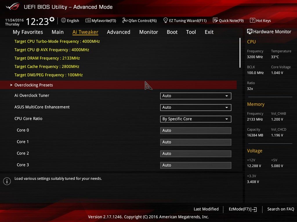This screenshot has width=297, height=222.
Task: Click the Quick Note pencil icon
Action: (215, 20)
